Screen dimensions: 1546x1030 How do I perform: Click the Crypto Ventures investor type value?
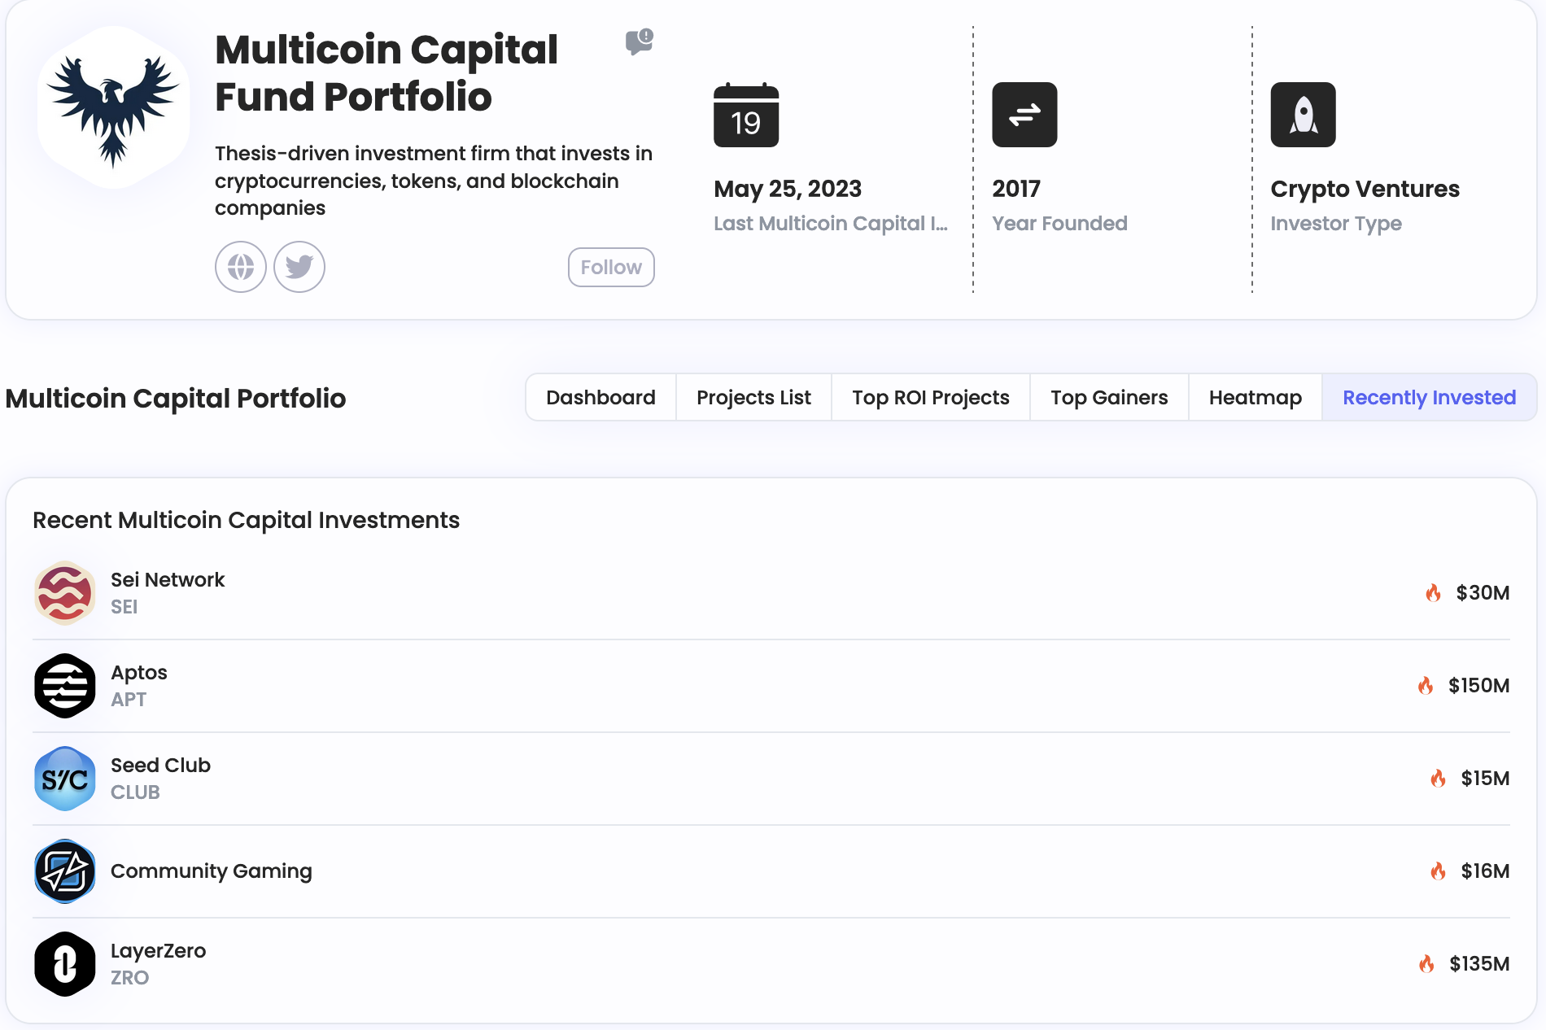coord(1365,189)
